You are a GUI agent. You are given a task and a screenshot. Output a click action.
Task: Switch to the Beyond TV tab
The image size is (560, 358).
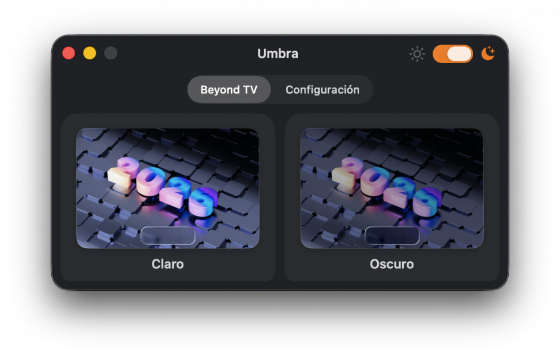coord(229,89)
